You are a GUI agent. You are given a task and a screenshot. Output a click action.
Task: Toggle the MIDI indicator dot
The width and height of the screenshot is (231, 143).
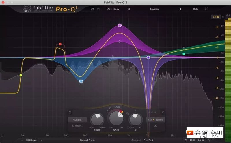(22, 140)
